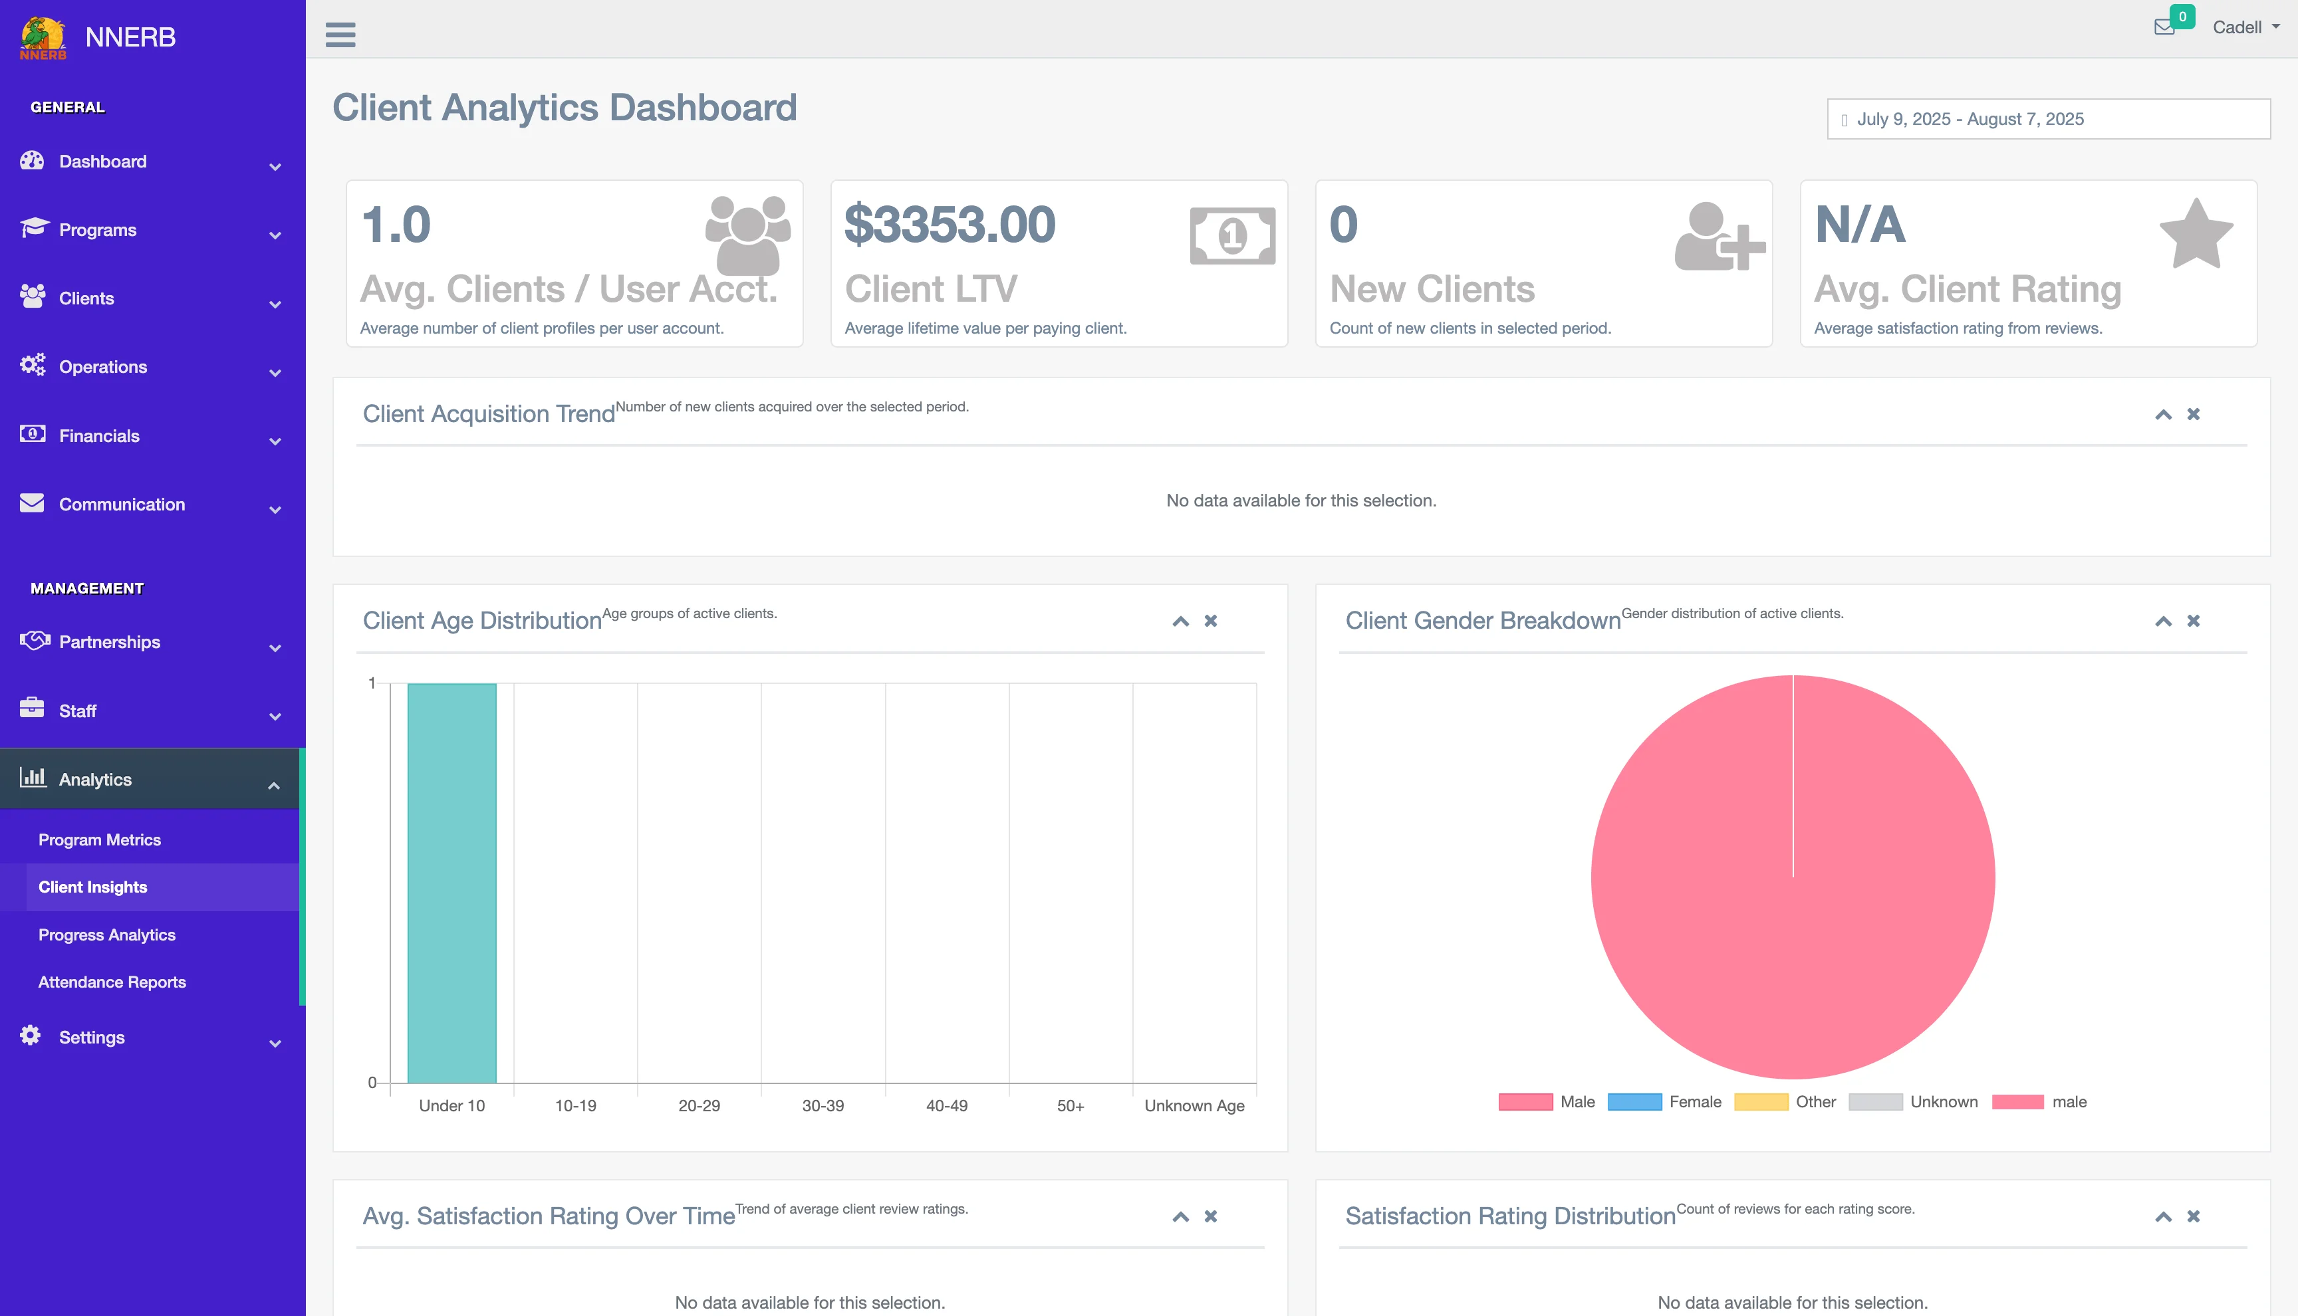Click the Male pink legend swatch

(x=1525, y=1102)
